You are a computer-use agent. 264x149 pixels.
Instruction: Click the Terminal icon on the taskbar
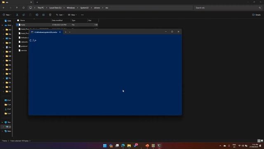[159, 146]
